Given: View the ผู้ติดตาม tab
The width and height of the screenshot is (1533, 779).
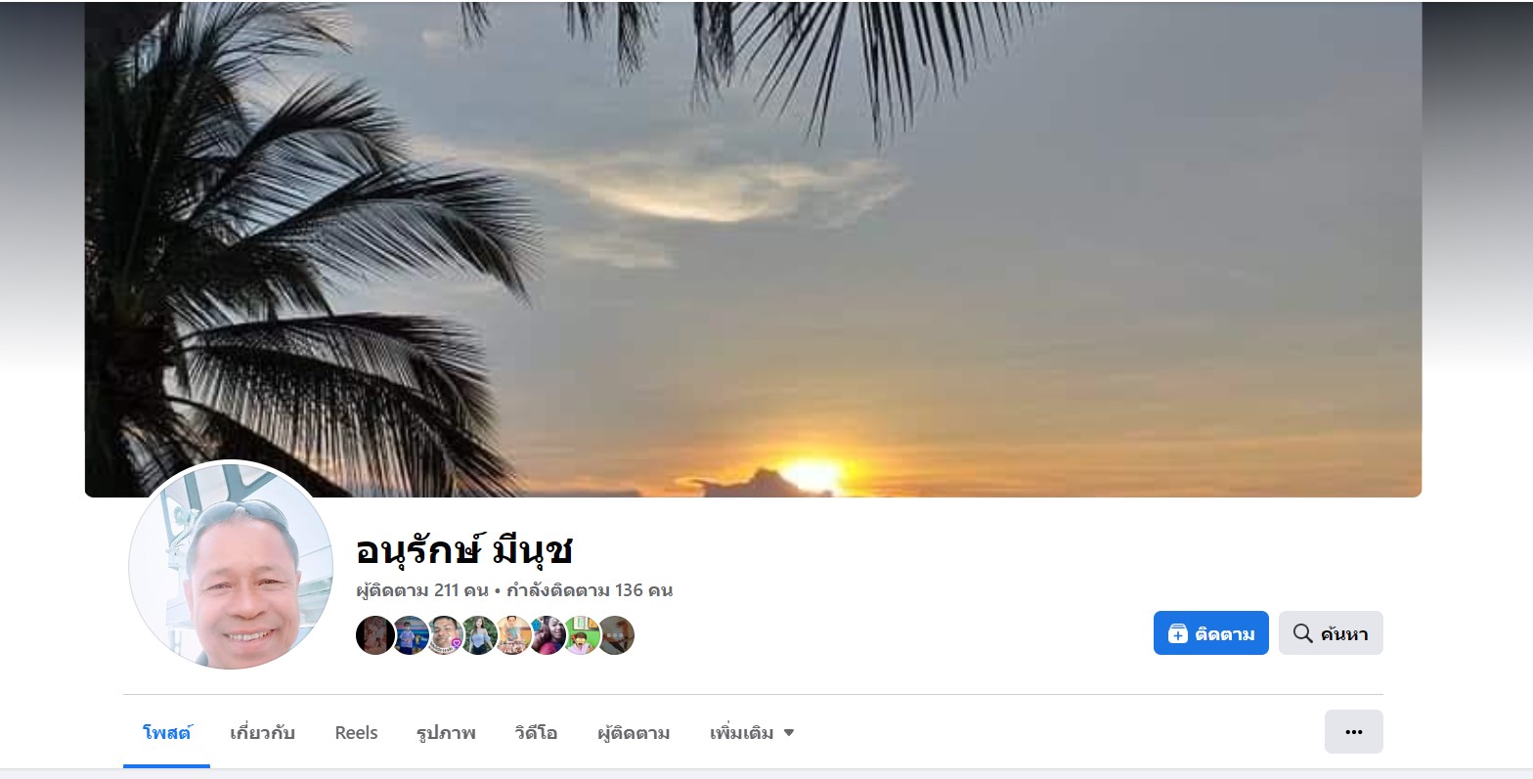Looking at the screenshot, I should coord(634,732).
